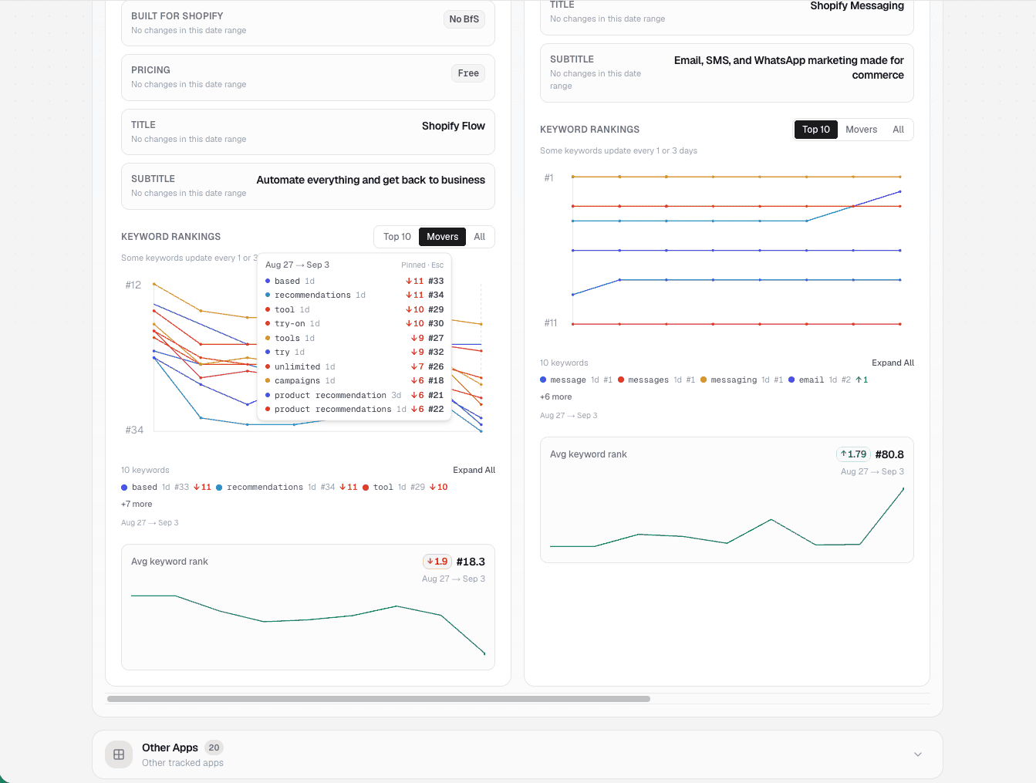The width and height of the screenshot is (1036, 783).
Task: Select 'tools' row in the pinned tooltip
Action: [354, 339]
